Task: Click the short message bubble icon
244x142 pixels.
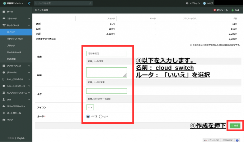Action: pos(4,86)
